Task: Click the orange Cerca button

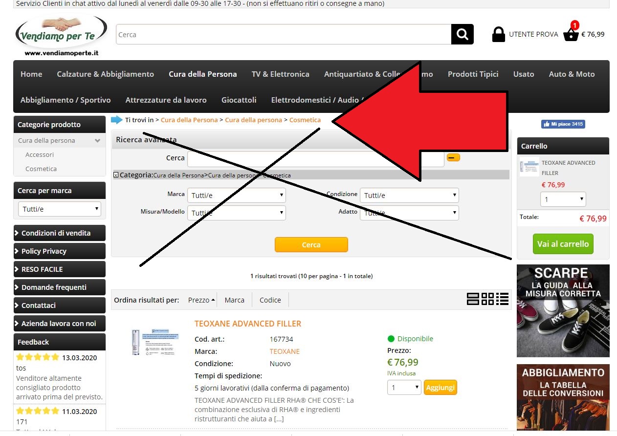Action: click(311, 244)
